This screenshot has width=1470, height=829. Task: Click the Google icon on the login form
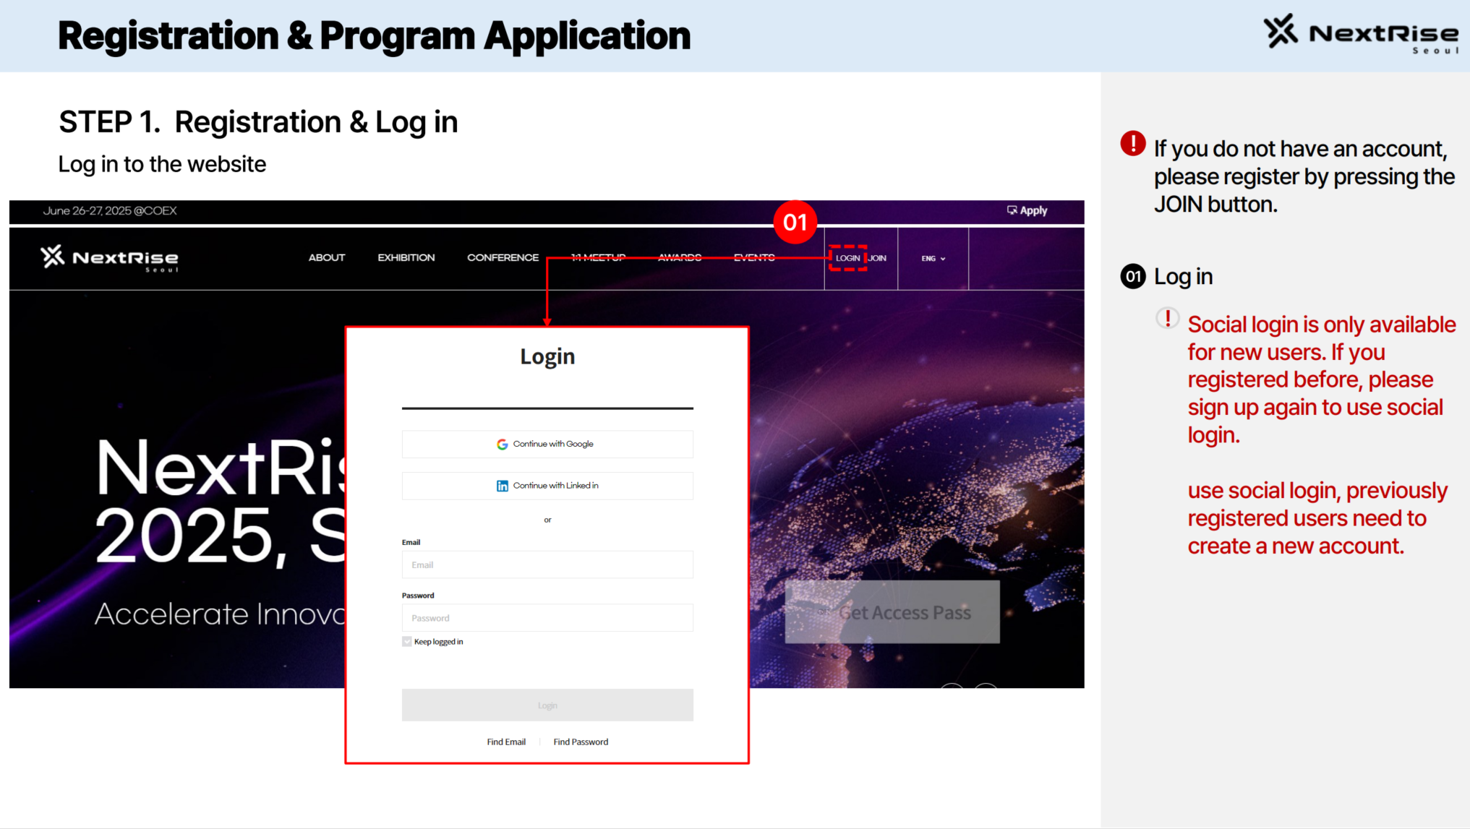tap(502, 444)
